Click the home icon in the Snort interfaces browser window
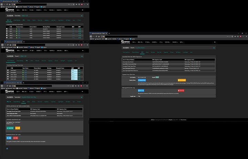The height and width of the screenshot is (159, 248). pyautogui.click(x=10, y=45)
